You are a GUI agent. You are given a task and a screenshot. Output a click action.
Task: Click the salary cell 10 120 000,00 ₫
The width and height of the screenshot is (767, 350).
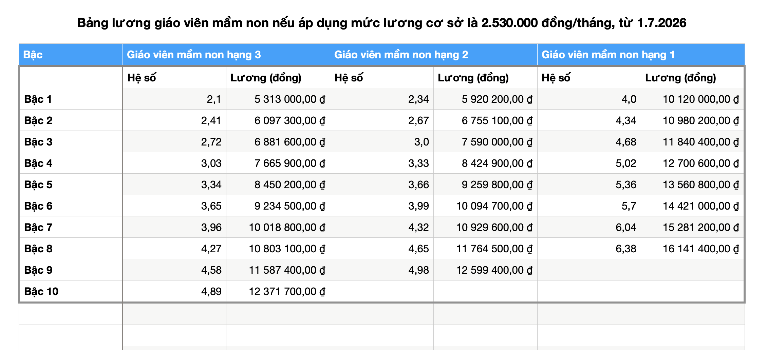click(x=692, y=99)
